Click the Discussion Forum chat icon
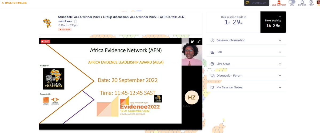This screenshot has height=133, width=320. tap(213, 76)
